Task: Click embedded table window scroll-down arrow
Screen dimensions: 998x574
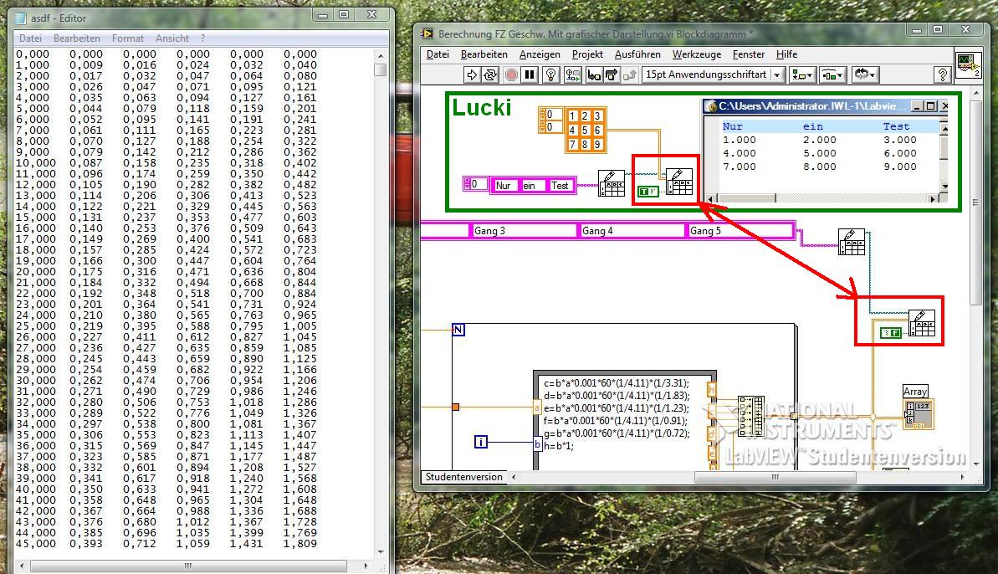Action: [x=944, y=187]
